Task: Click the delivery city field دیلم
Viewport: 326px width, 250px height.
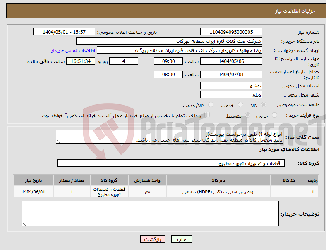Action: coord(231,94)
